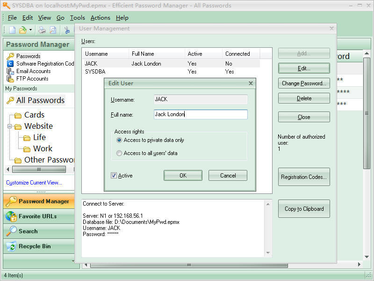
Task: Click navigation pane configure buttons arrow
Action: (73, 261)
